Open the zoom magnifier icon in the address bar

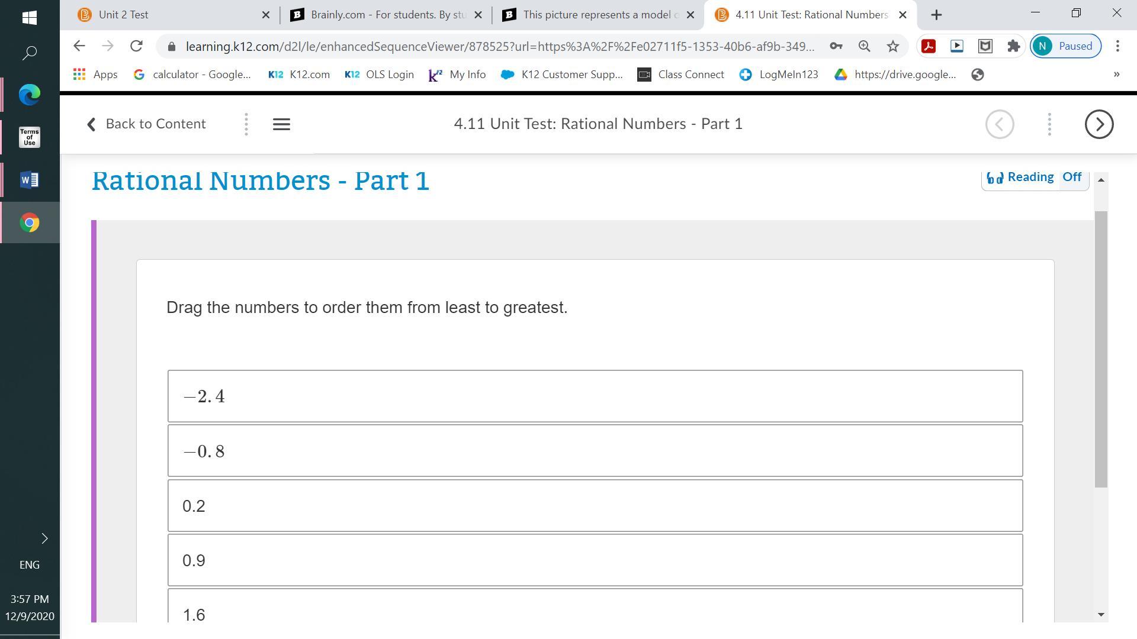864,46
